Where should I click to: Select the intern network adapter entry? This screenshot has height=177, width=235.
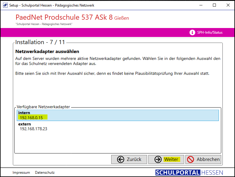coord(118,115)
